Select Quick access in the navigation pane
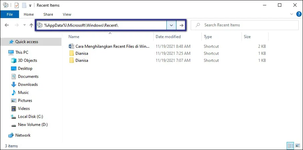 [x=31, y=42]
